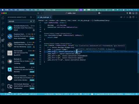
Task: Click the editor minimap scrollbar slider
Action: (138, 56)
